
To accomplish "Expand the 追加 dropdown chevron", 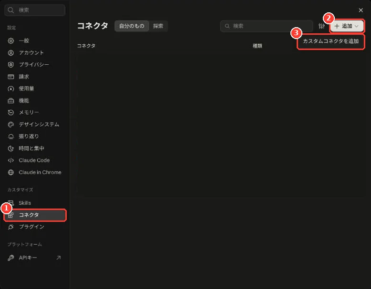I will pyautogui.click(x=357, y=26).
